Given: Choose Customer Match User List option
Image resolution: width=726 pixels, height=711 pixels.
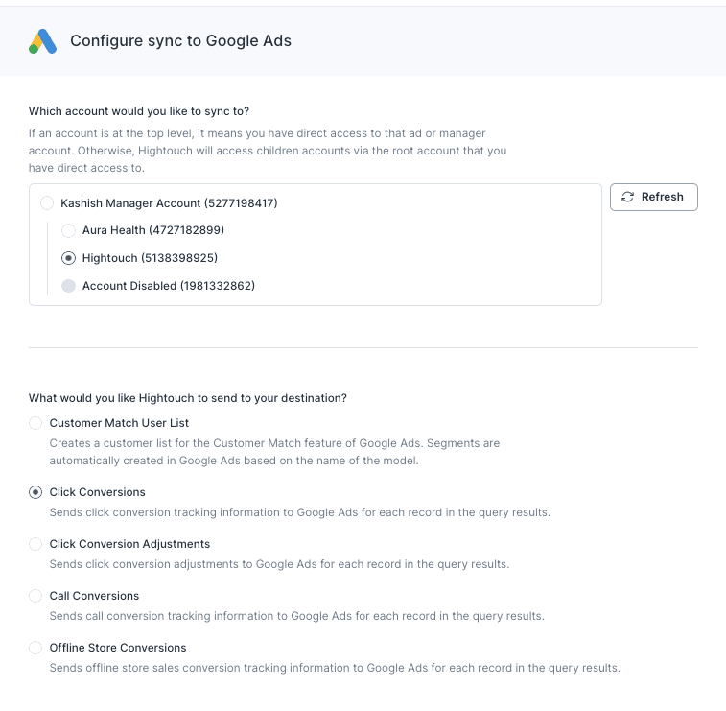Looking at the screenshot, I should pyautogui.click(x=35, y=423).
